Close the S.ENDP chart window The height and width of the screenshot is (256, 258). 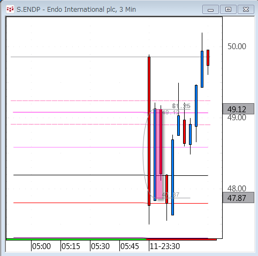pos(246,10)
